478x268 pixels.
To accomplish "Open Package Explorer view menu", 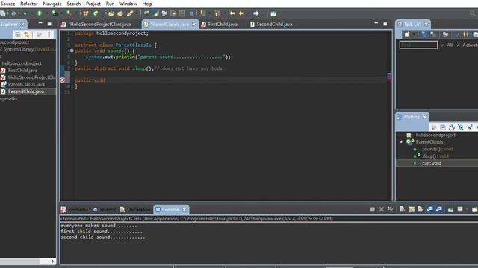I will click(x=49, y=34).
